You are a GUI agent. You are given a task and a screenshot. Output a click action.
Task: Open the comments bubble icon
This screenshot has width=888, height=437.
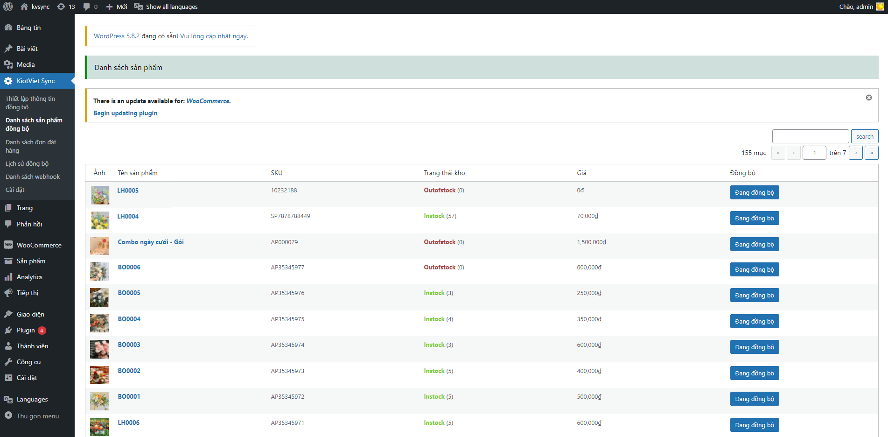tap(87, 7)
